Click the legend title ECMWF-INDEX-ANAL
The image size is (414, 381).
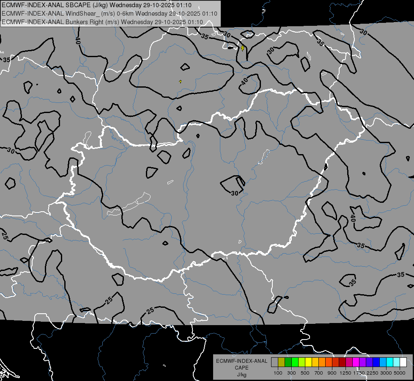point(241,361)
